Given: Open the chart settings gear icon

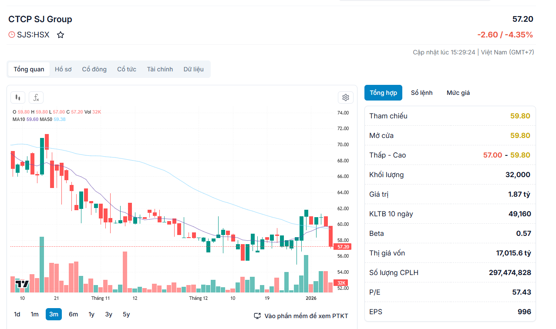Looking at the screenshot, I should [x=345, y=97].
